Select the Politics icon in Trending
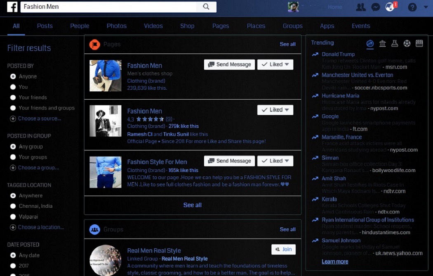 (382, 43)
